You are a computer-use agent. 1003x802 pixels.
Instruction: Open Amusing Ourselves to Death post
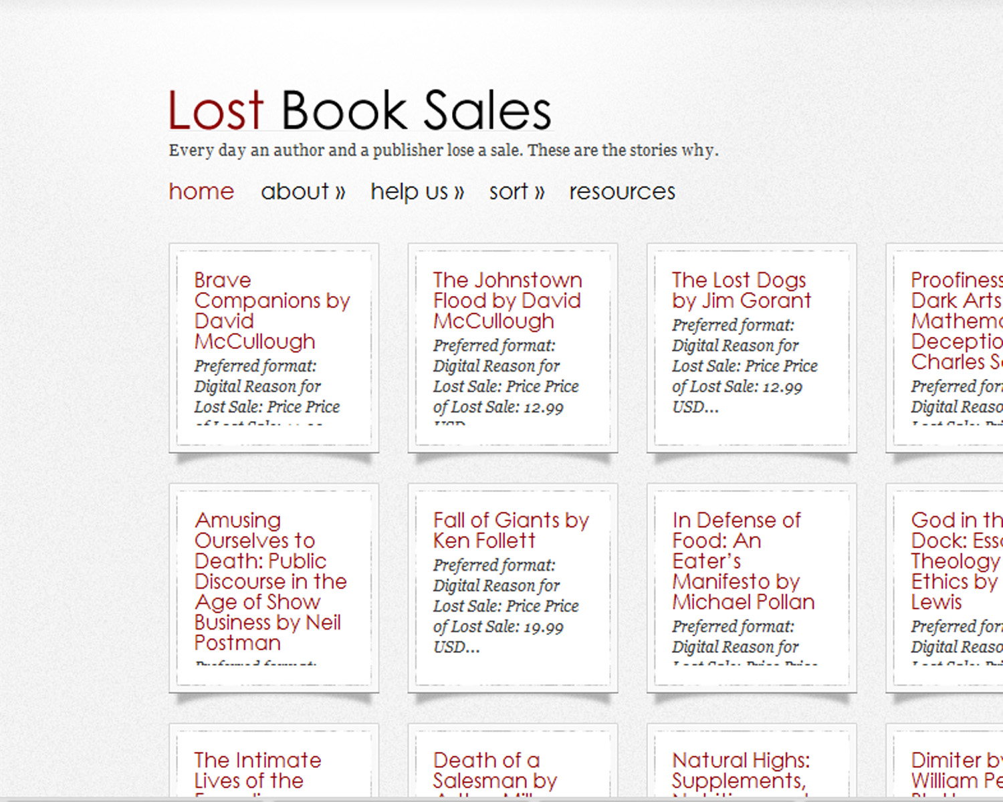coord(269,581)
